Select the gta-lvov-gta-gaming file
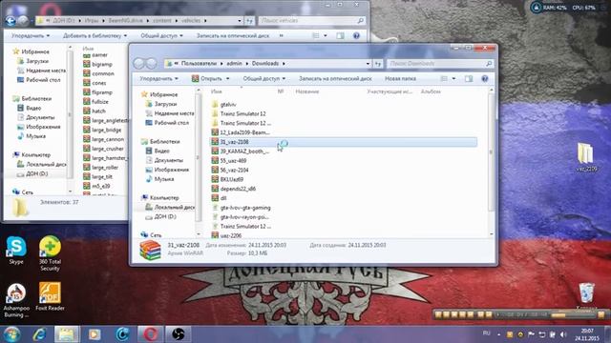The height and width of the screenshot is (343, 611). pyautogui.click(x=242, y=208)
